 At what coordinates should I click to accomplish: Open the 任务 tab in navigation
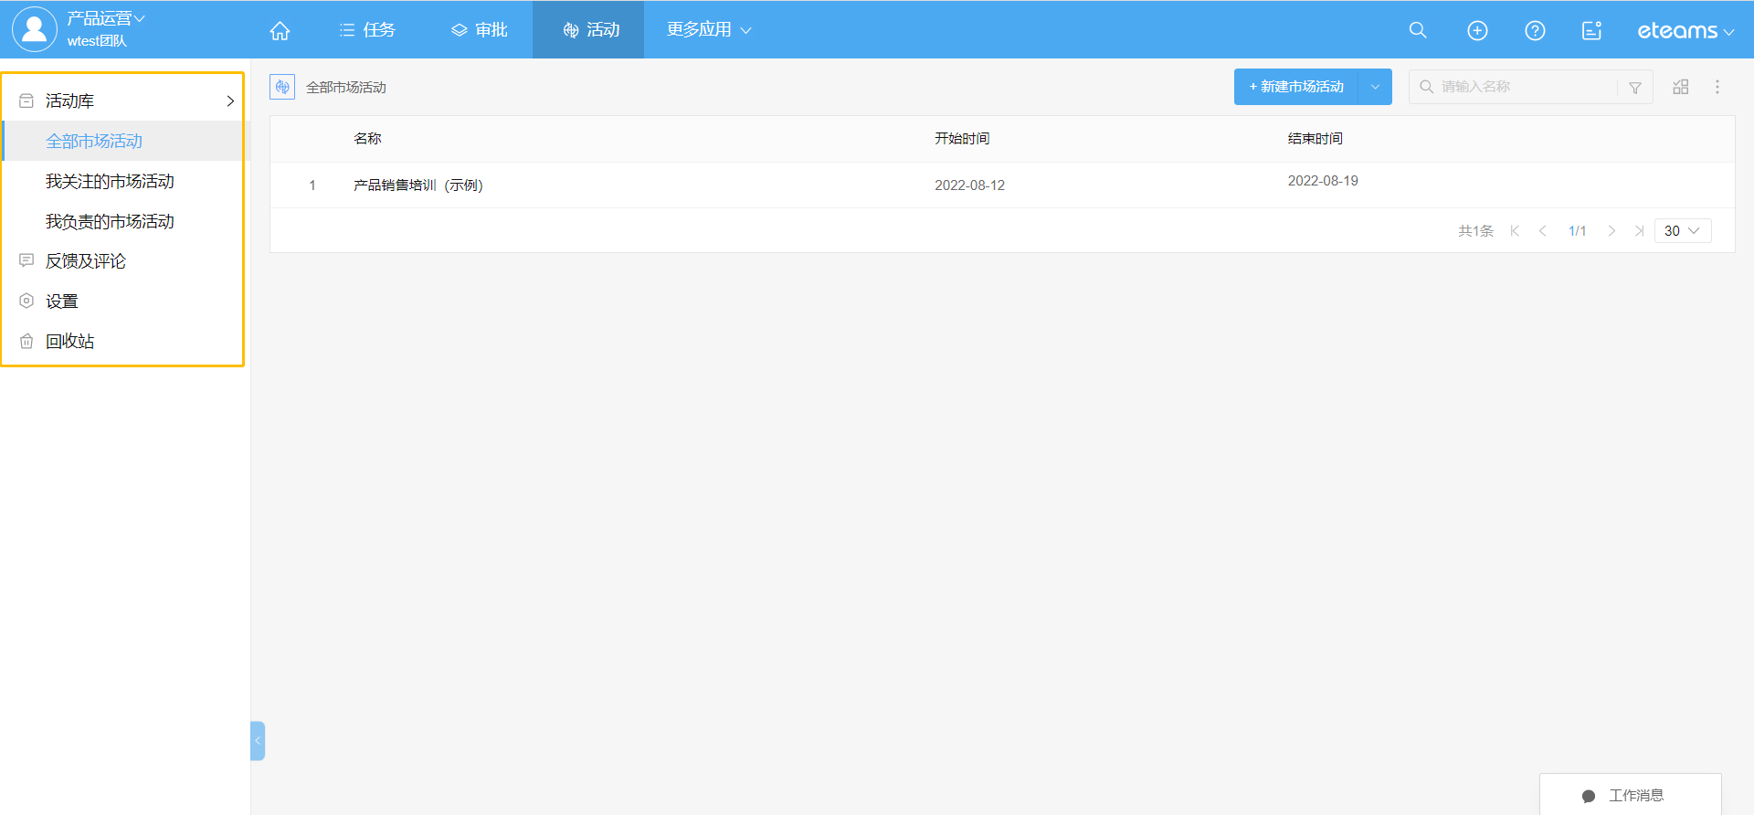[x=367, y=30]
